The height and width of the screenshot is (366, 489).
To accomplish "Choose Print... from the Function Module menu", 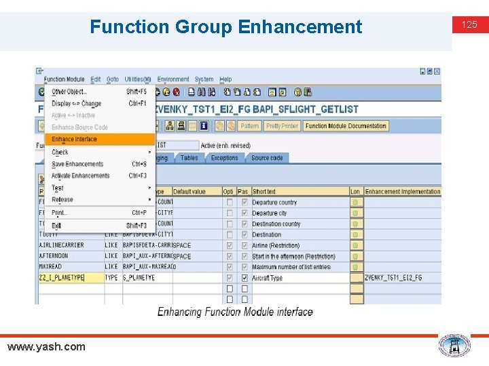I will tap(100, 213).
